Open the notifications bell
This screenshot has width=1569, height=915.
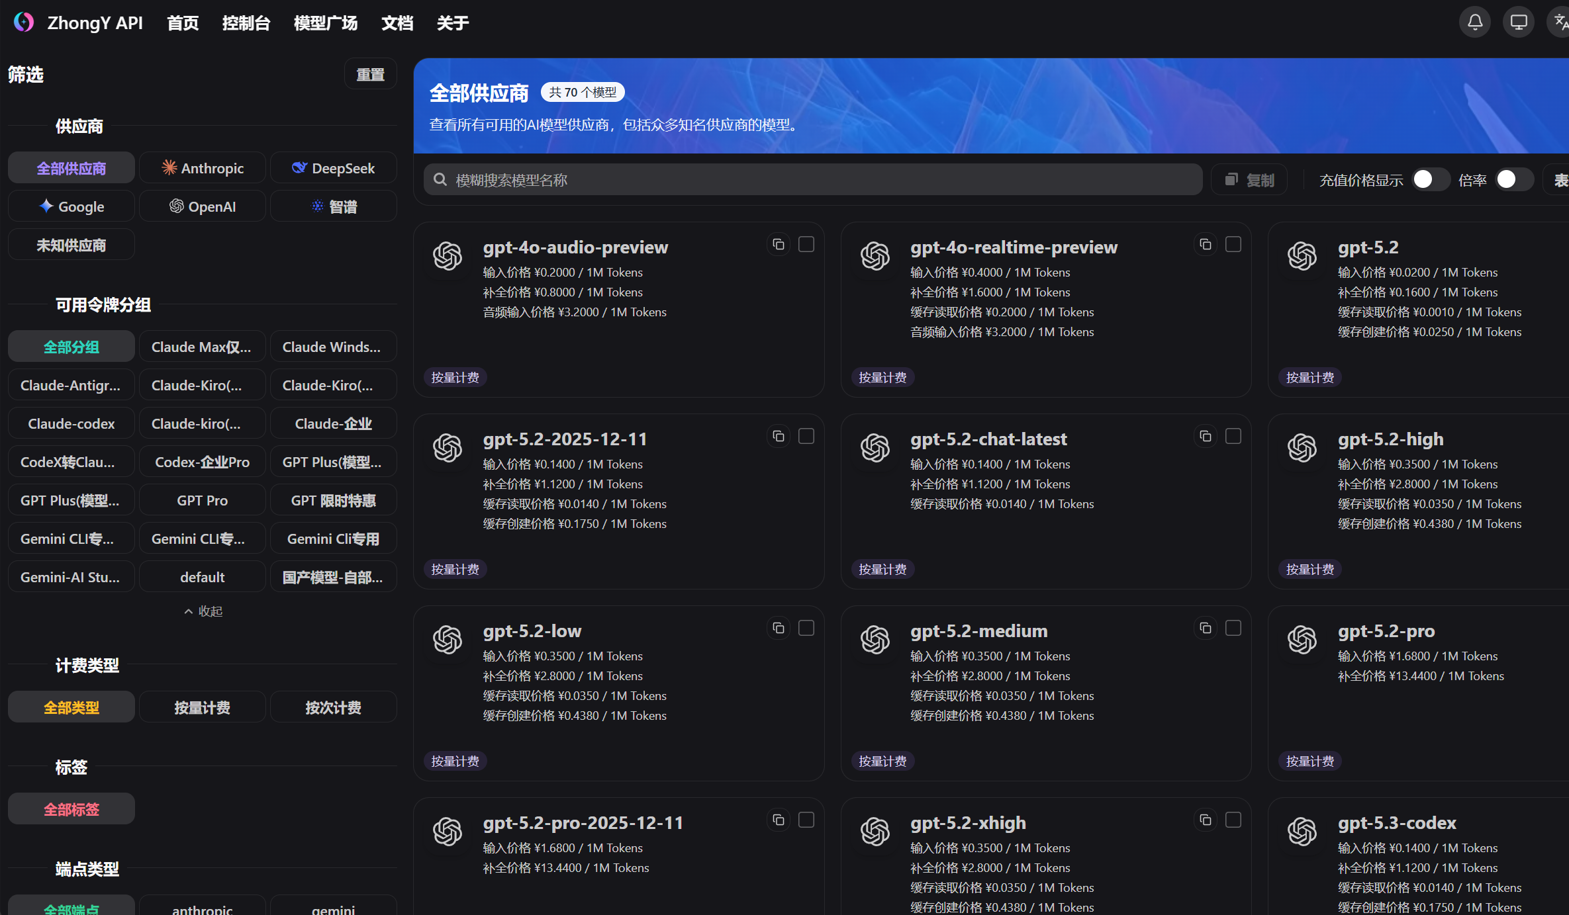tap(1475, 22)
